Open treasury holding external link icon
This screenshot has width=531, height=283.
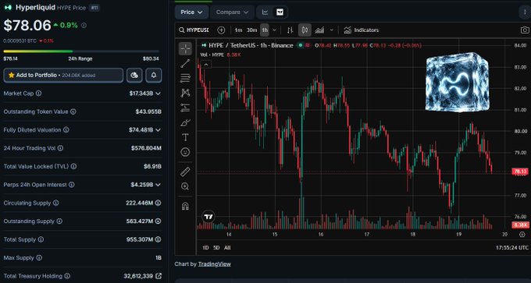coord(159,276)
